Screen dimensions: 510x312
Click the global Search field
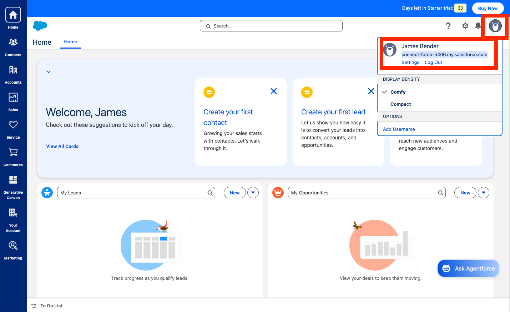(271, 26)
